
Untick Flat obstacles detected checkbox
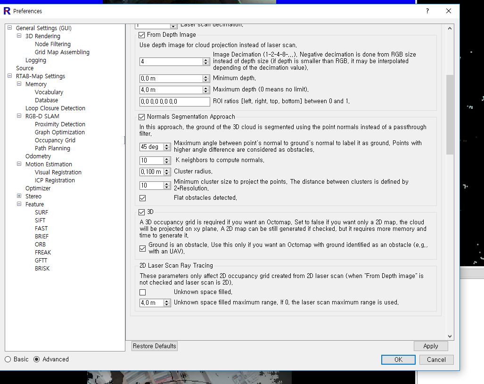[x=143, y=198]
